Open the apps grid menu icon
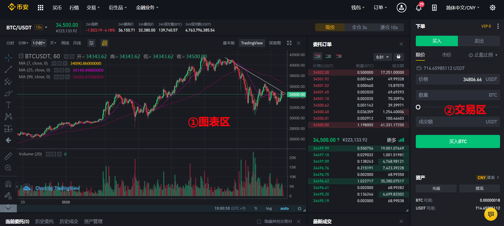Screen dimensions: 504x226 pos(40,8)
